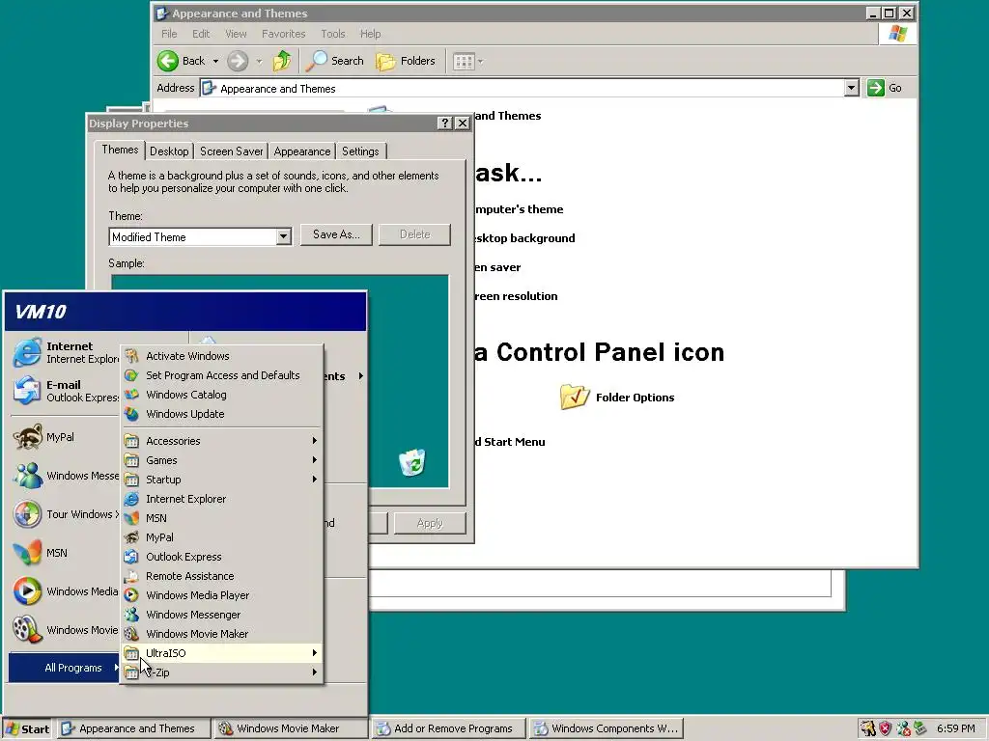Open the Folder Options control panel icon
Screen dimensions: 989x741
click(617, 397)
